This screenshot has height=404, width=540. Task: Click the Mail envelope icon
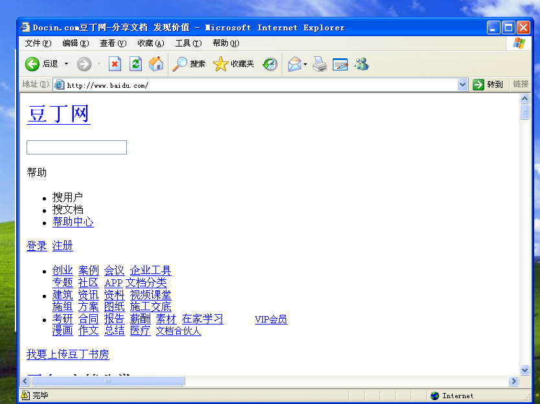[295, 64]
